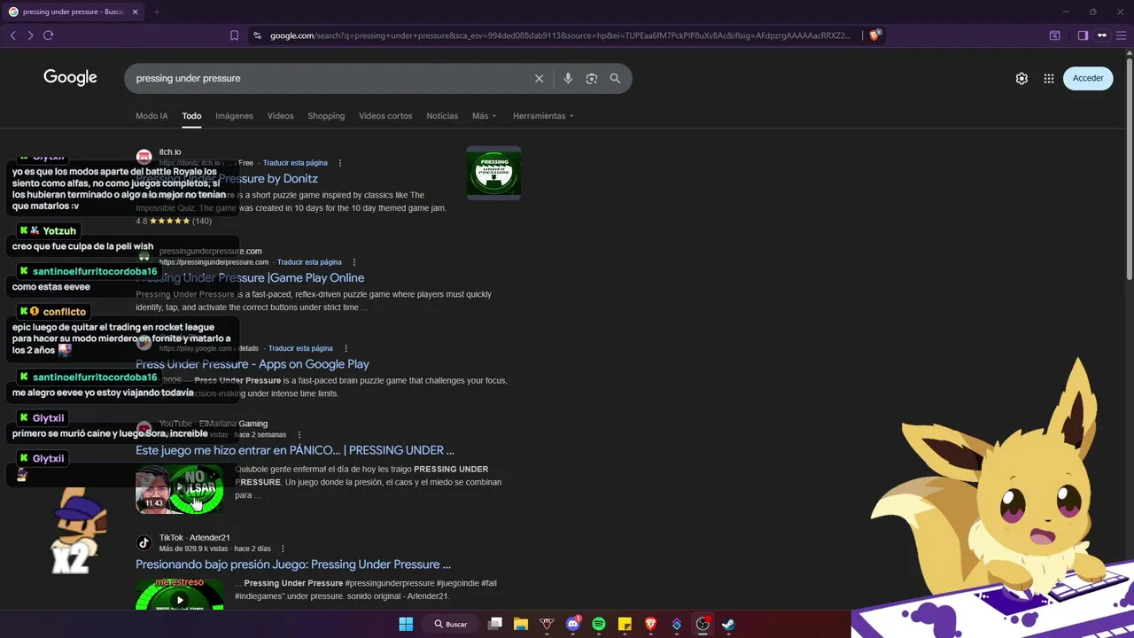This screenshot has width=1134, height=638.
Task: Toggle the browser sidebar panel
Action: click(1083, 35)
